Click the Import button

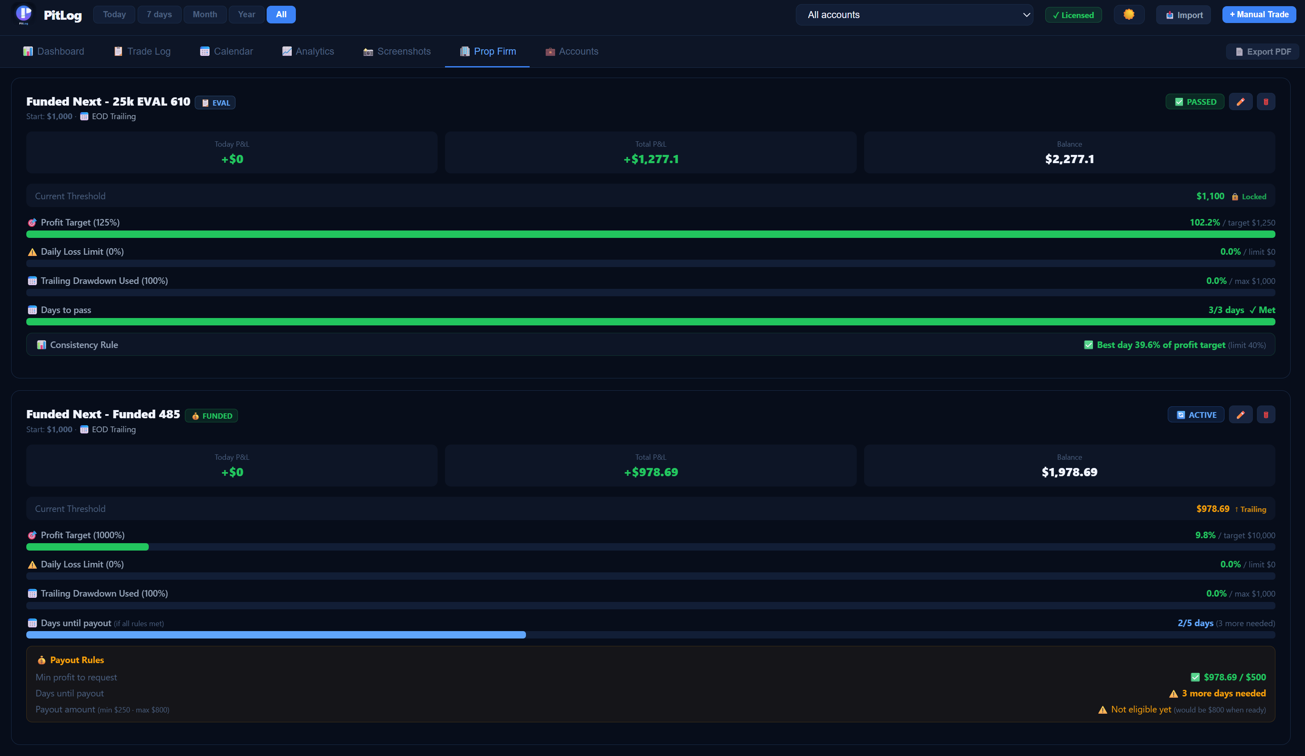[1184, 15]
